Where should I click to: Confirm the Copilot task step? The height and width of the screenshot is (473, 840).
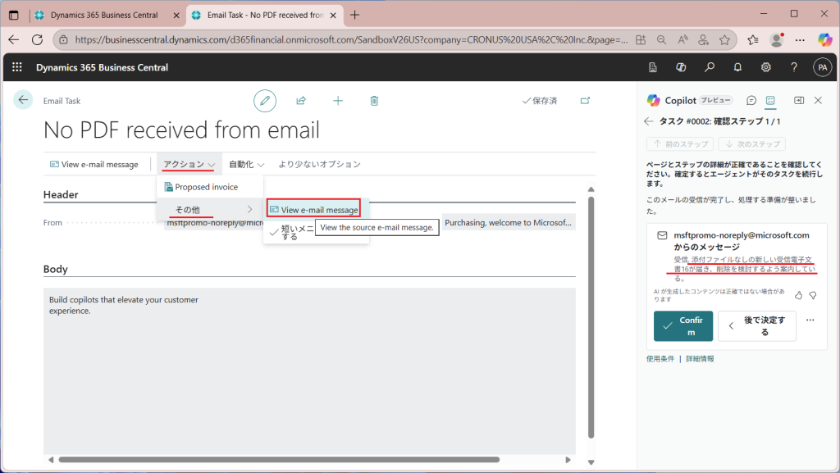point(683,326)
